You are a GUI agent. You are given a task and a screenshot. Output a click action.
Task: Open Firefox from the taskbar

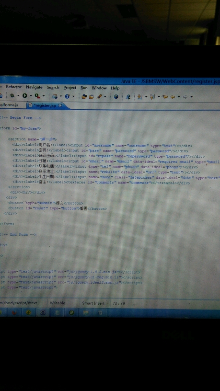click(14, 312)
